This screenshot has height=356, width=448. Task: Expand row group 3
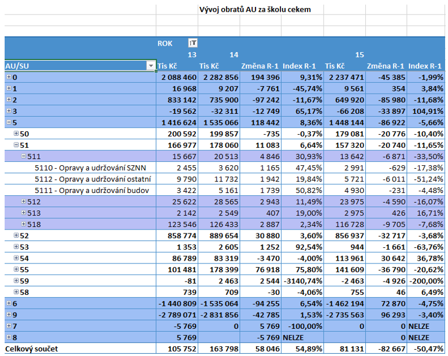click(9, 111)
